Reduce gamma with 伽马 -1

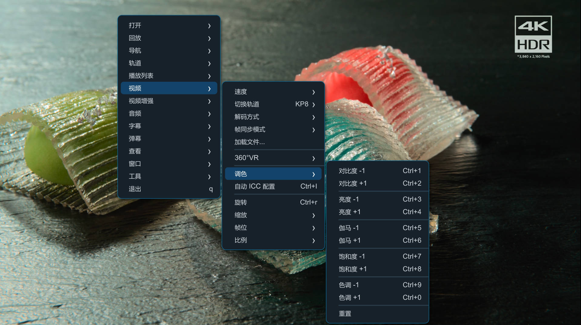[x=377, y=228]
